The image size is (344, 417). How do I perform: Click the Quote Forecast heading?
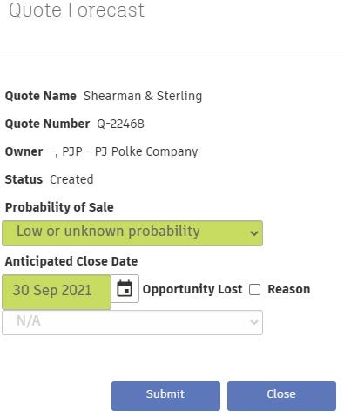click(77, 10)
